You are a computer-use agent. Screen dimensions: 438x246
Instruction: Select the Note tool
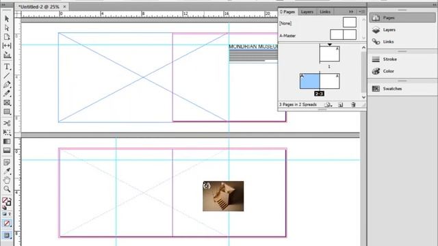click(7, 162)
